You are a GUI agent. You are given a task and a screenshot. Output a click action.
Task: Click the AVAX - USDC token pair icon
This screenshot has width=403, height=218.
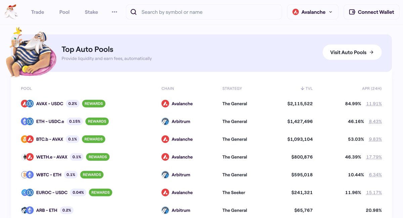point(27,104)
